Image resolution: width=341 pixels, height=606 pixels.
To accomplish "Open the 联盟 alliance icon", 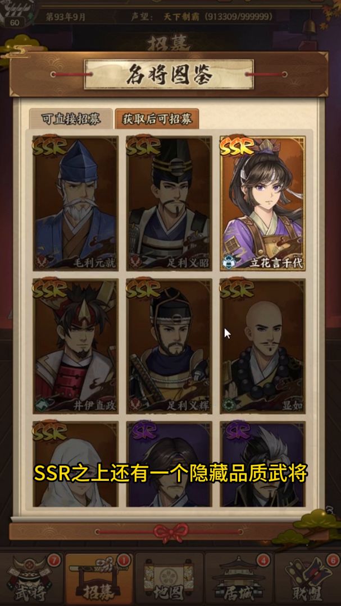I will click(308, 579).
